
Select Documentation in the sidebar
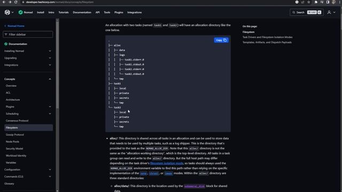pyautogui.click(x=18, y=44)
